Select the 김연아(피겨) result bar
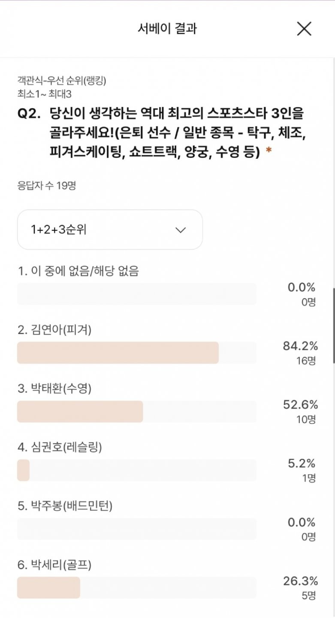The width and height of the screenshot is (335, 618). pos(136,353)
